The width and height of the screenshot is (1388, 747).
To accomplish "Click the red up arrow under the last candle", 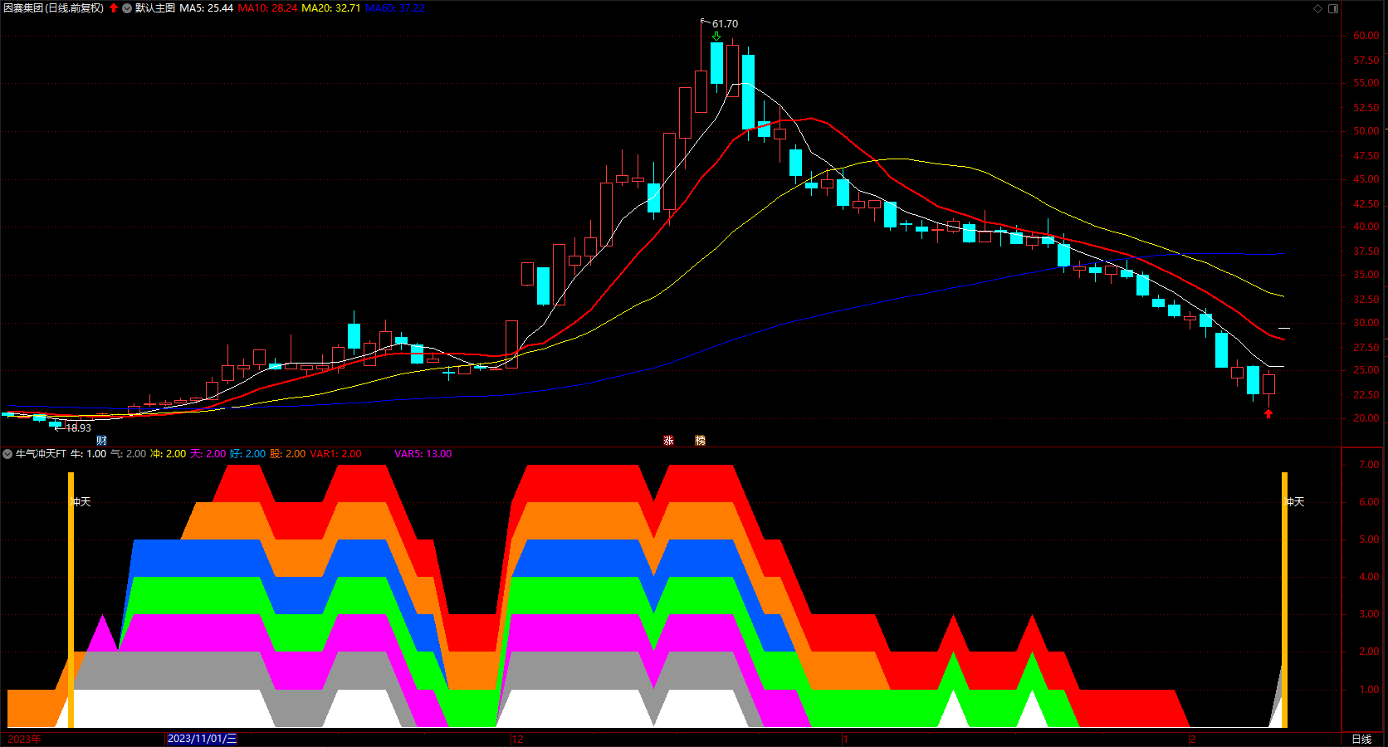I will 1268,413.
